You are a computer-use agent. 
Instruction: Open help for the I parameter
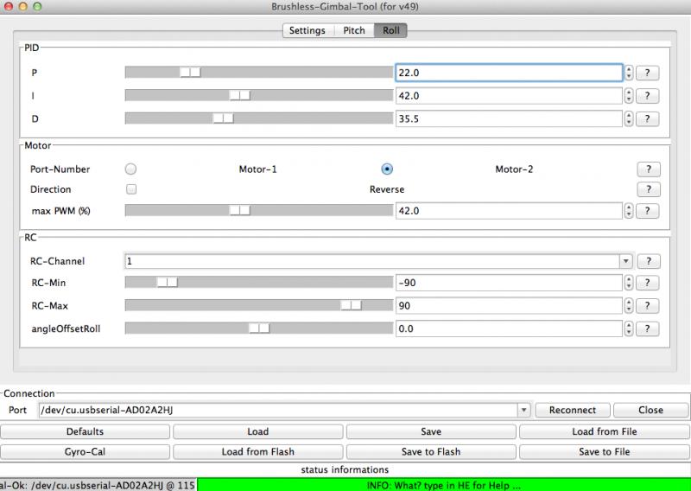(647, 96)
